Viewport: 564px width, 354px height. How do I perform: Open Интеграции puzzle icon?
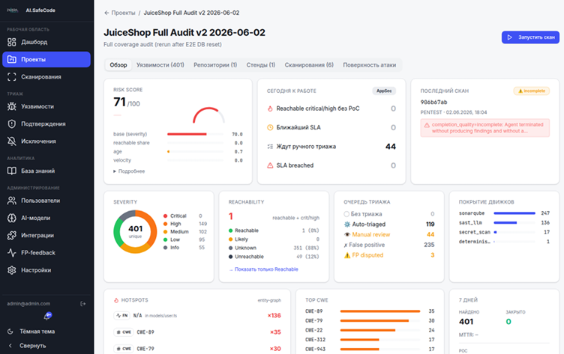coord(12,235)
